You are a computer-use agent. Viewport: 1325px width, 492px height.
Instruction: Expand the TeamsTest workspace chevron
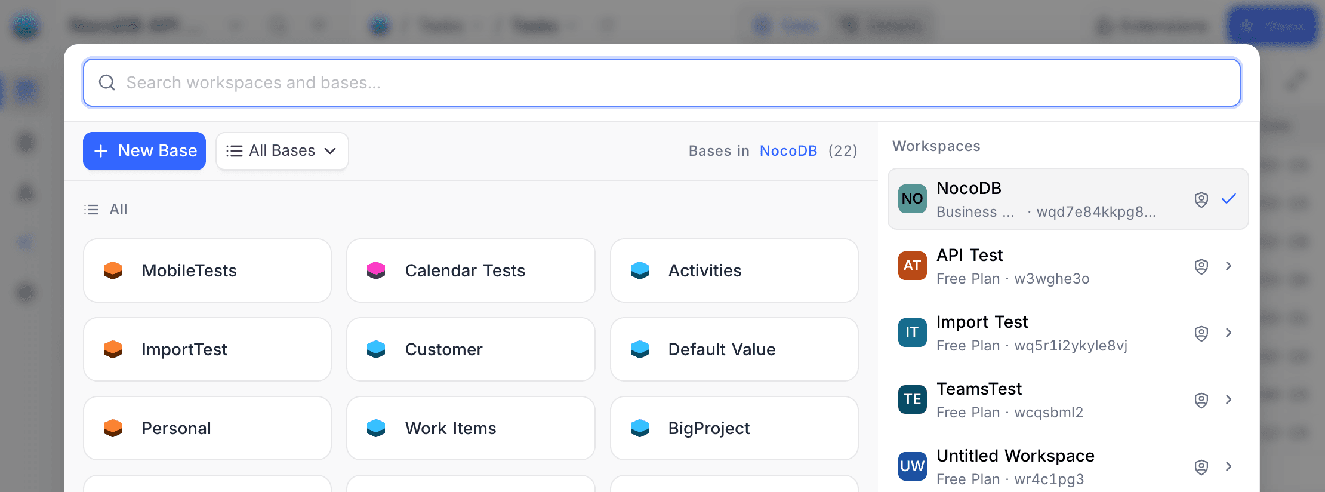click(1228, 399)
